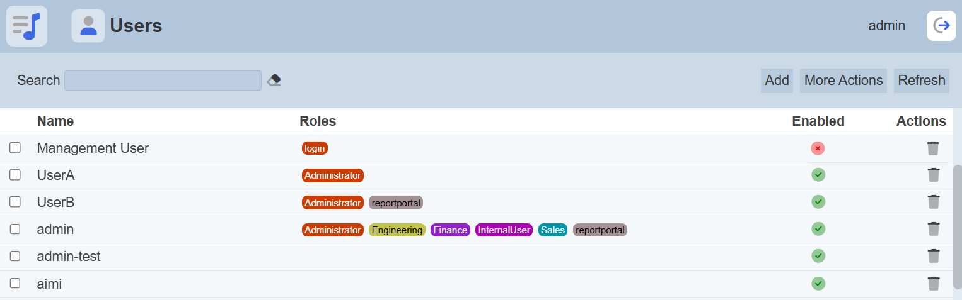This screenshot has height=300, width=962.
Task: Click the trash icon for admin-test
Action: tap(933, 256)
